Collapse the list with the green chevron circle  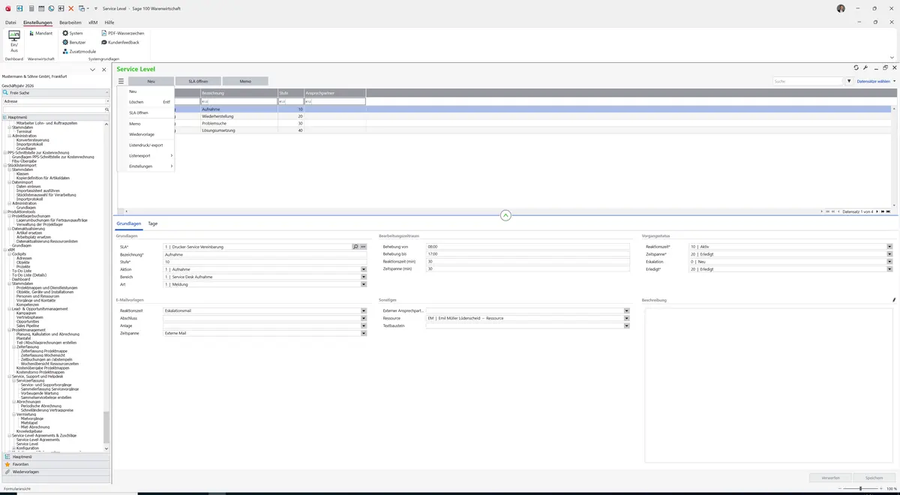pos(505,215)
